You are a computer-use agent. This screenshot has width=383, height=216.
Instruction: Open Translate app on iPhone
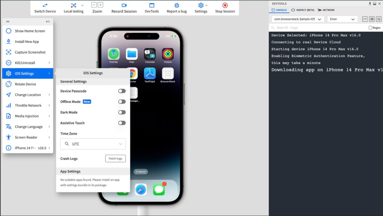pyautogui.click(x=150, y=54)
